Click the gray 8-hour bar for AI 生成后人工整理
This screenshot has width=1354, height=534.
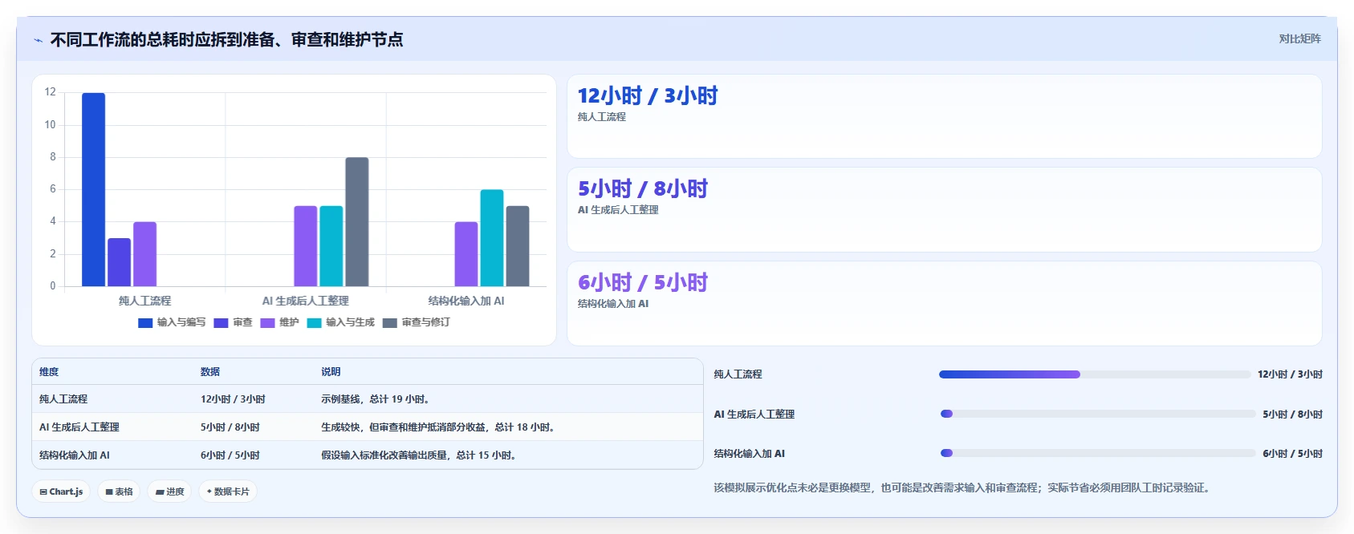(357, 222)
